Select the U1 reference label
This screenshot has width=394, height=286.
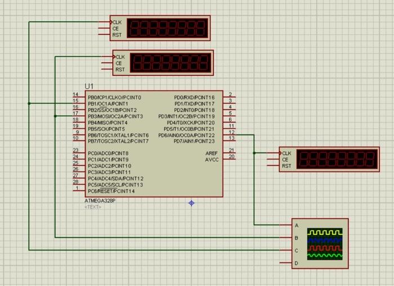tap(89, 87)
